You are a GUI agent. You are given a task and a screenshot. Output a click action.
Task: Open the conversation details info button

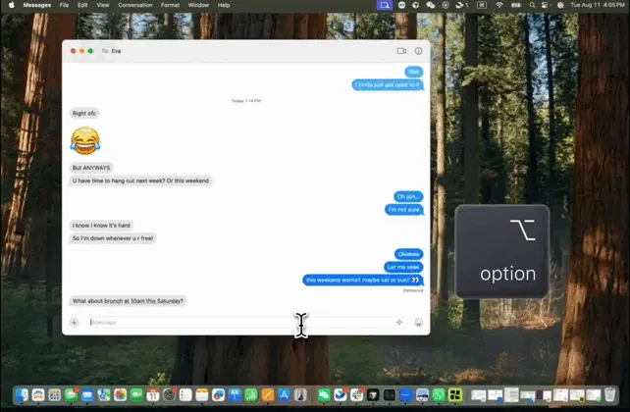418,51
